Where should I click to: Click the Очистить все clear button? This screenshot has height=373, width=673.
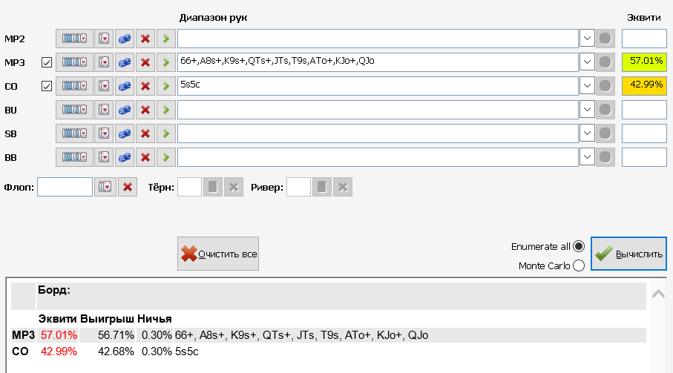218,254
